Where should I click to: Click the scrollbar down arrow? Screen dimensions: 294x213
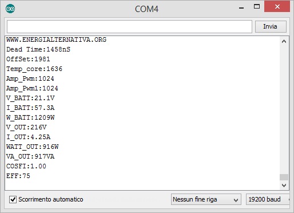284,186
